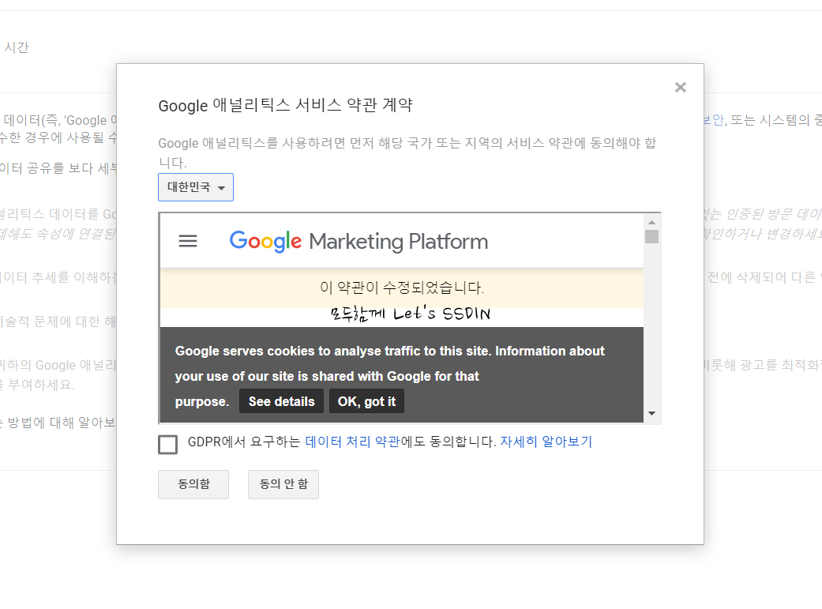This screenshot has height=609, width=822.
Task: Click the Google Marketing Platform logo
Action: 358,241
